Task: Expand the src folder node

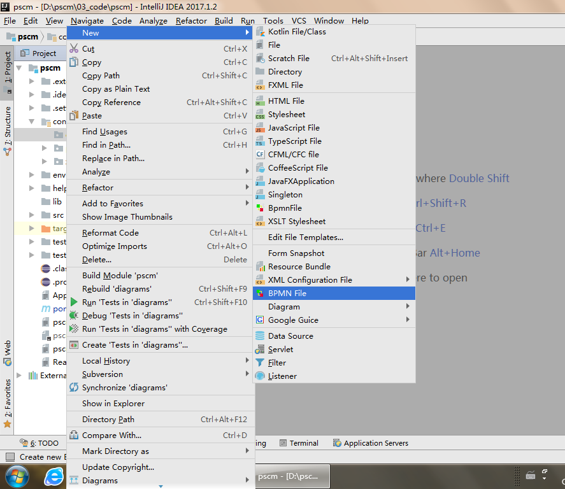Action: click(x=32, y=215)
